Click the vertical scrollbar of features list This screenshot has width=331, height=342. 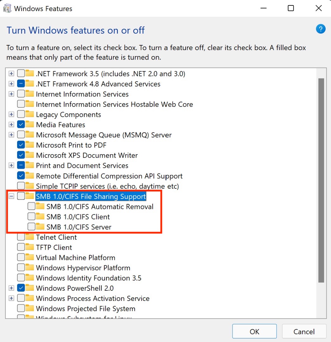click(x=321, y=180)
